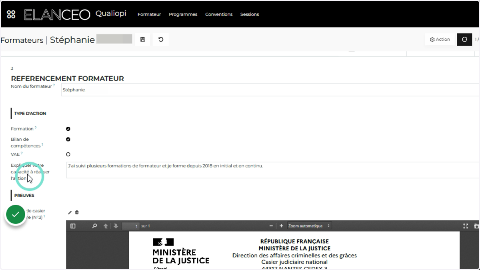
Task: Click the 'Casier judiciaire national' PDF text
Action: coord(294,262)
